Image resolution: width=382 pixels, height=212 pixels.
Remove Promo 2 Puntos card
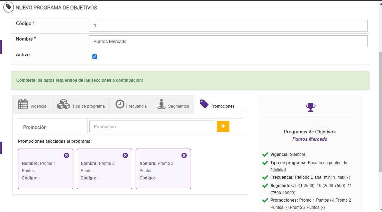click(125, 156)
